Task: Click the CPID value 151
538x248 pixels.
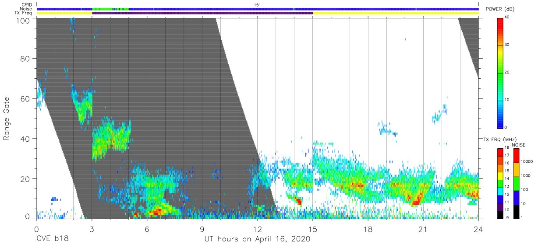Action: (x=258, y=4)
